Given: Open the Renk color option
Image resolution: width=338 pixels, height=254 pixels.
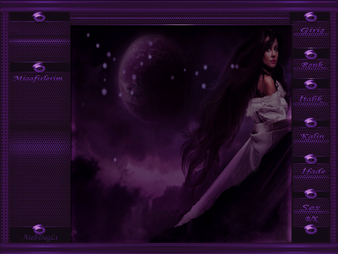Looking at the screenshot, I should [312, 65].
